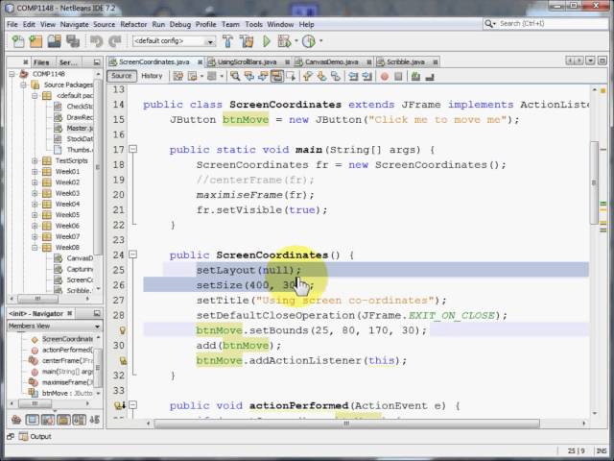Click the red Start Macro Recording icon
The image size is (614, 461).
pyautogui.click(x=385, y=76)
